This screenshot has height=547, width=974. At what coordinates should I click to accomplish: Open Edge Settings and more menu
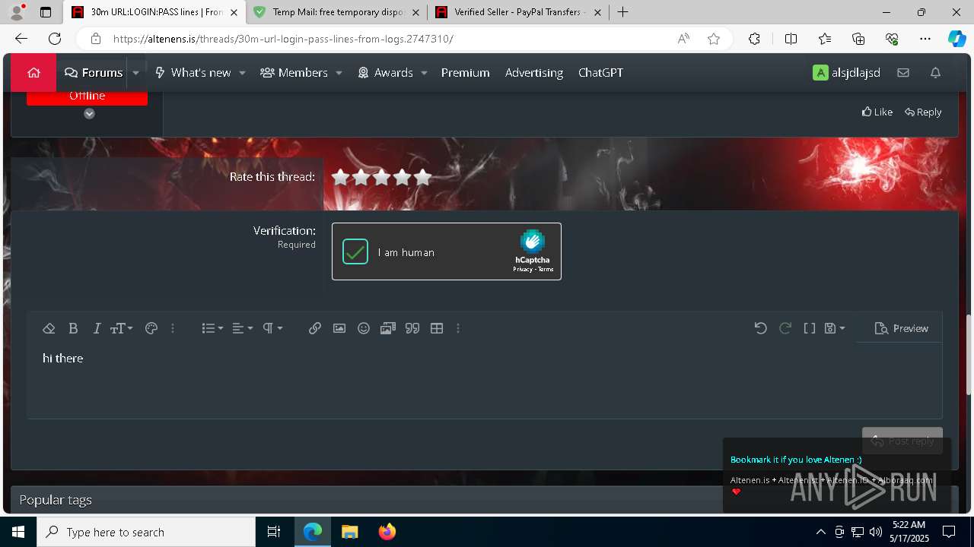click(x=925, y=39)
